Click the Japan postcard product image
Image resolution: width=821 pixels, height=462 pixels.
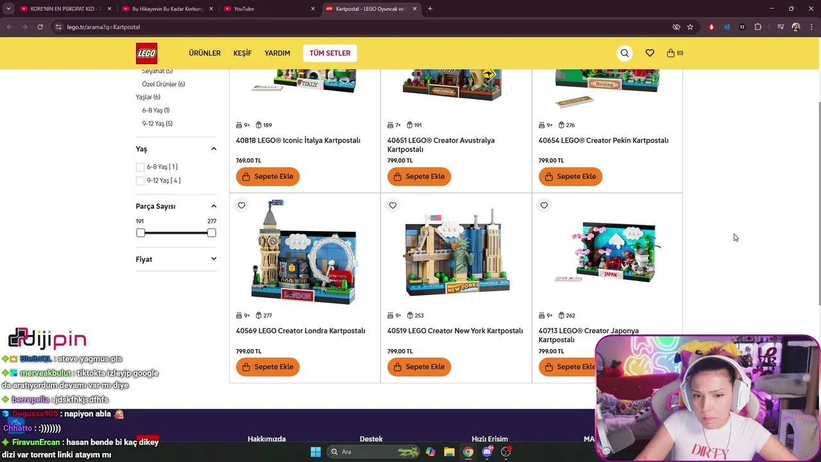607,252
